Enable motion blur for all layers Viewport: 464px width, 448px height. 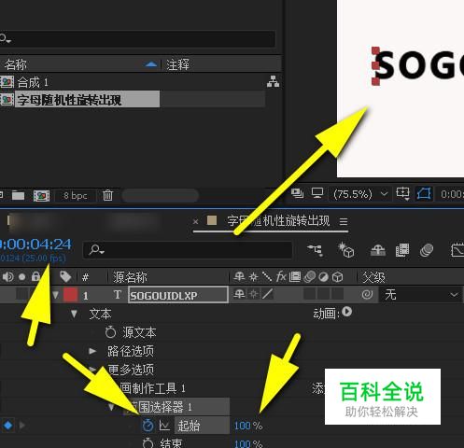(426, 250)
